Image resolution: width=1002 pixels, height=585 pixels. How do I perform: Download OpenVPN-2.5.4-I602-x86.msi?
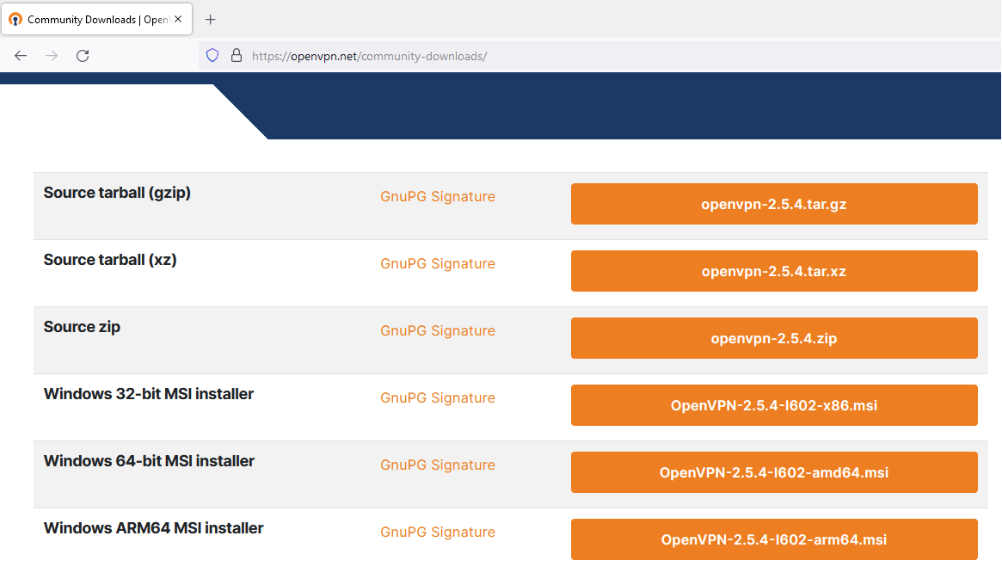(x=774, y=405)
